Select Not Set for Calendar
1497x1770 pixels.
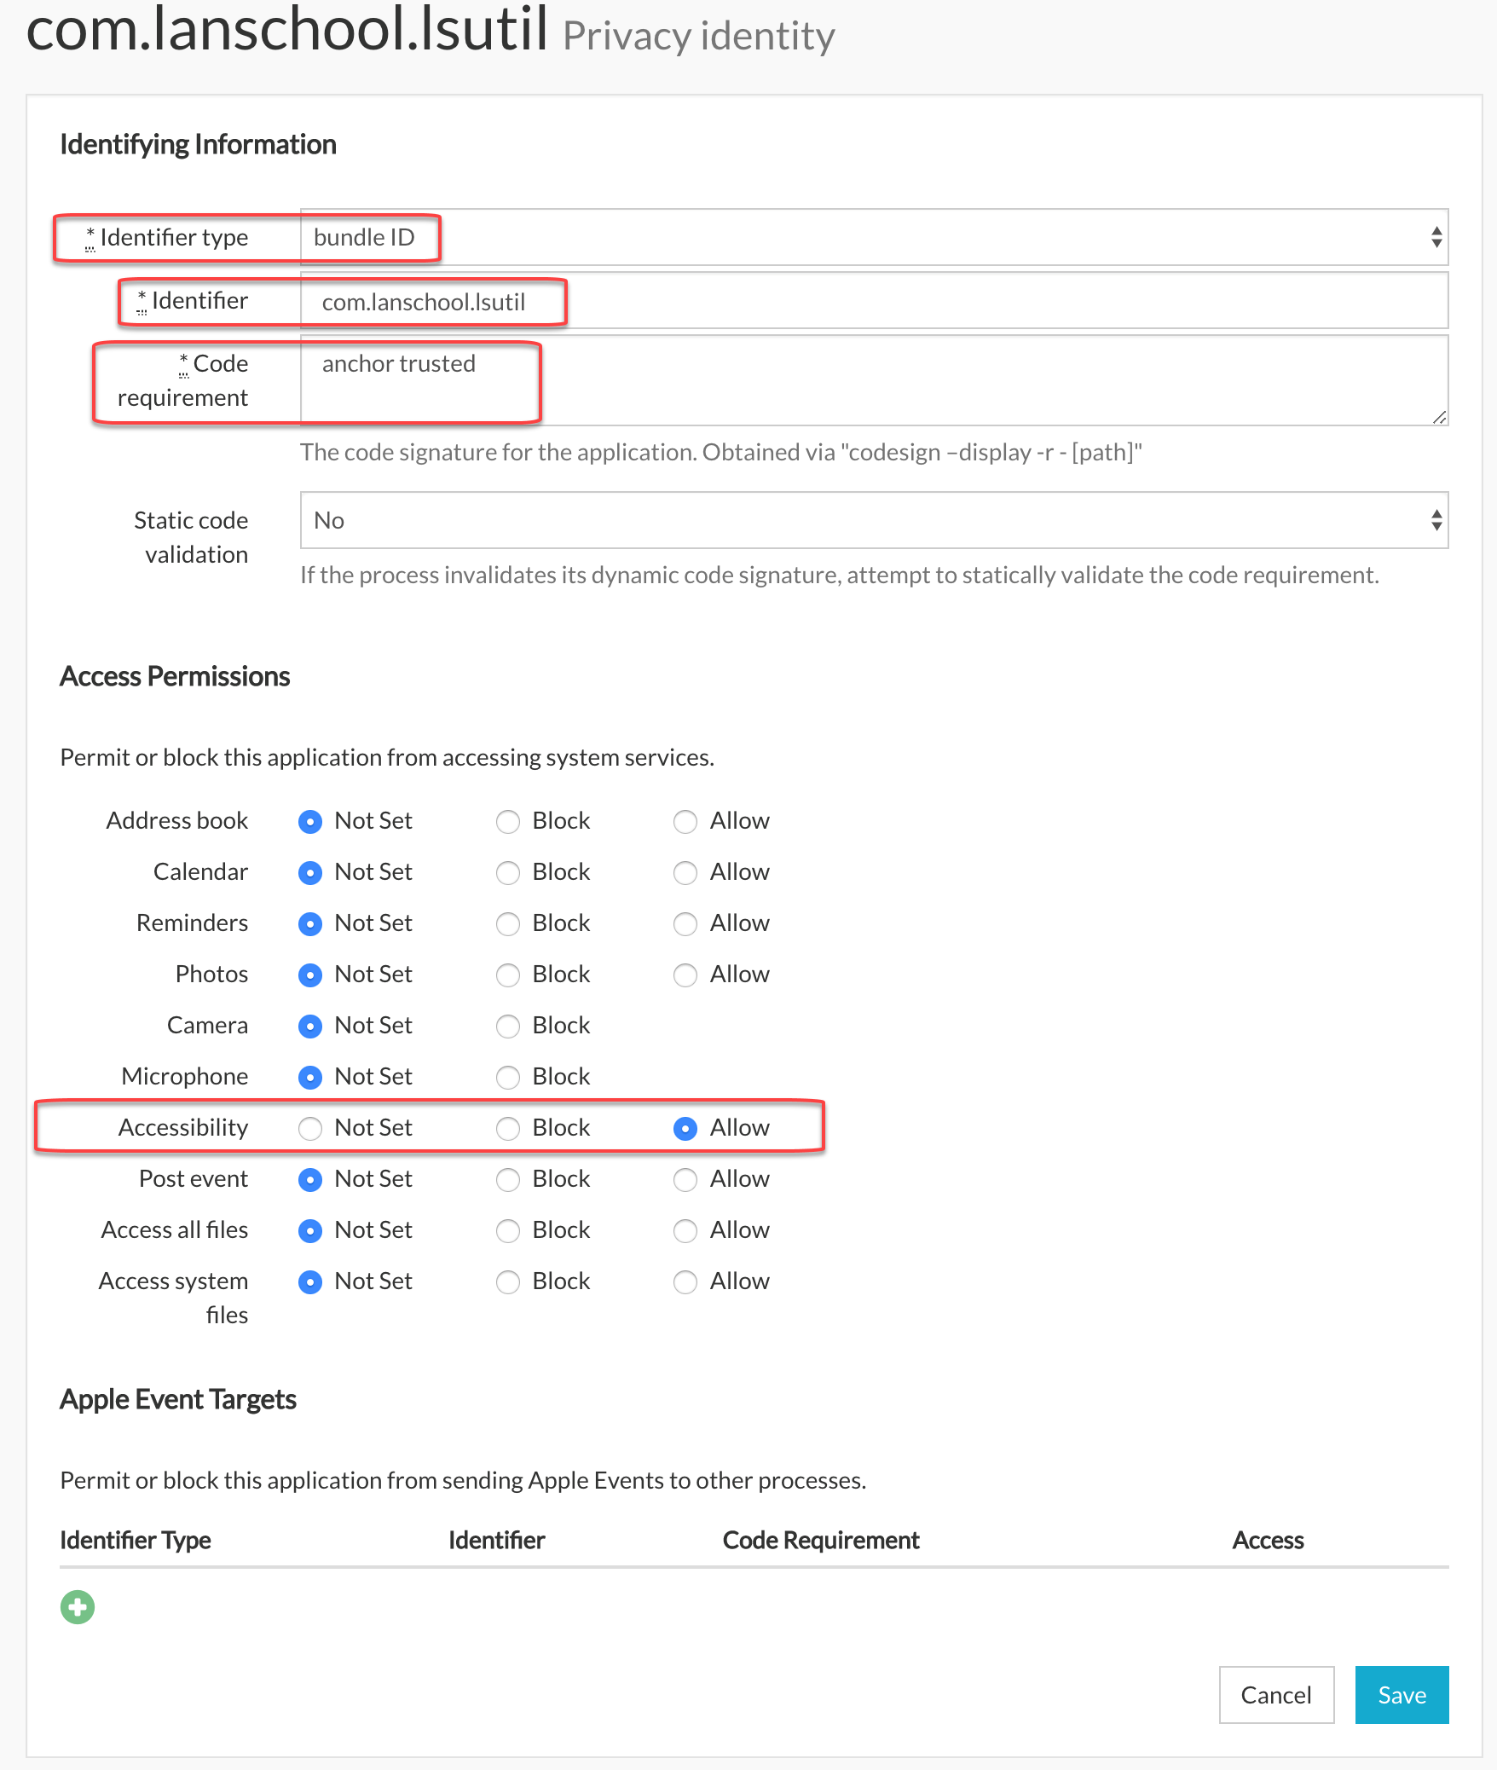[310, 872]
